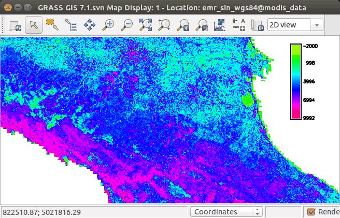This screenshot has width=340, height=218.
Task: Select the Pan tool
Action: click(x=89, y=25)
